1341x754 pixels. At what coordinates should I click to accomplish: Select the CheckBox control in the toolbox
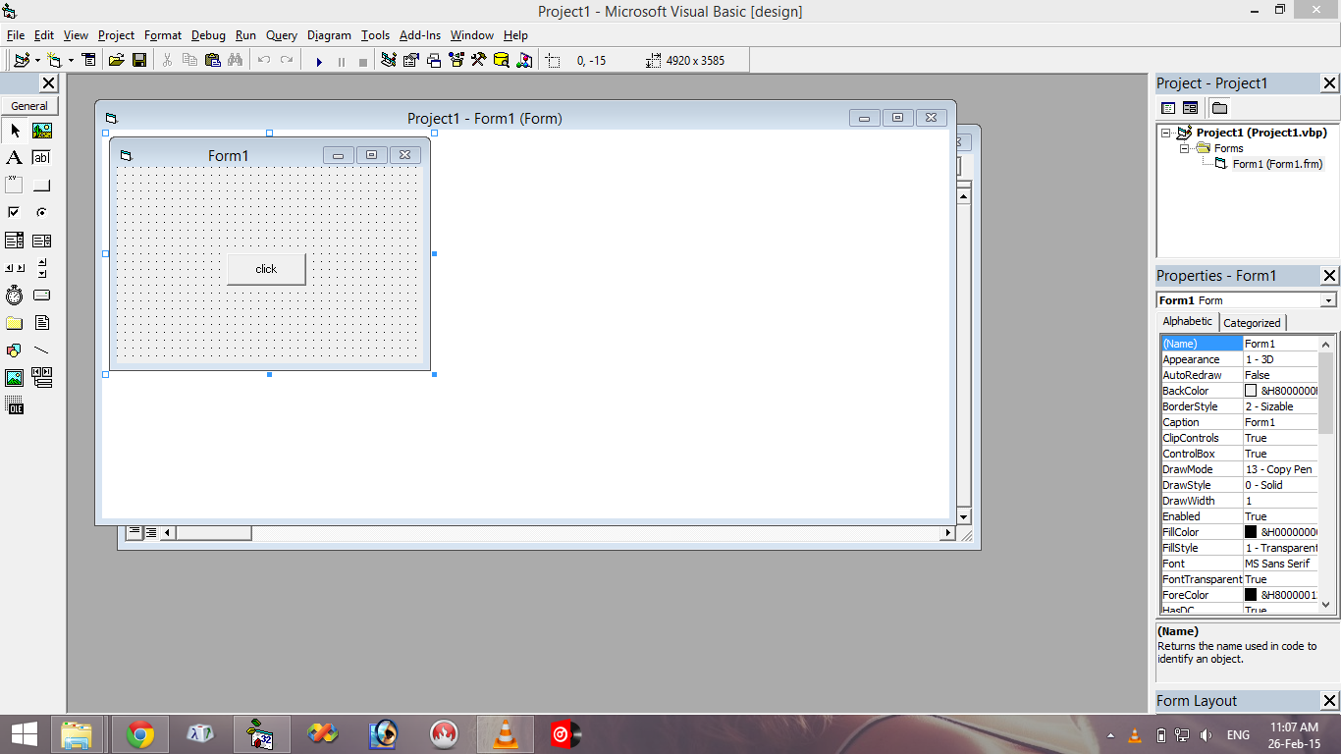15,213
